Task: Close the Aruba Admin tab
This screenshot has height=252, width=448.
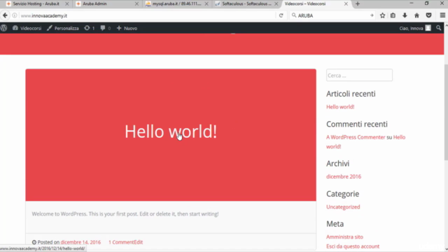Action: (136, 3)
